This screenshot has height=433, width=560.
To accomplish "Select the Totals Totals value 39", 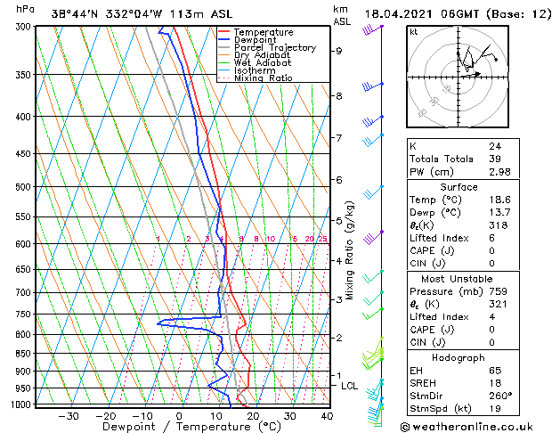I will tap(495, 159).
